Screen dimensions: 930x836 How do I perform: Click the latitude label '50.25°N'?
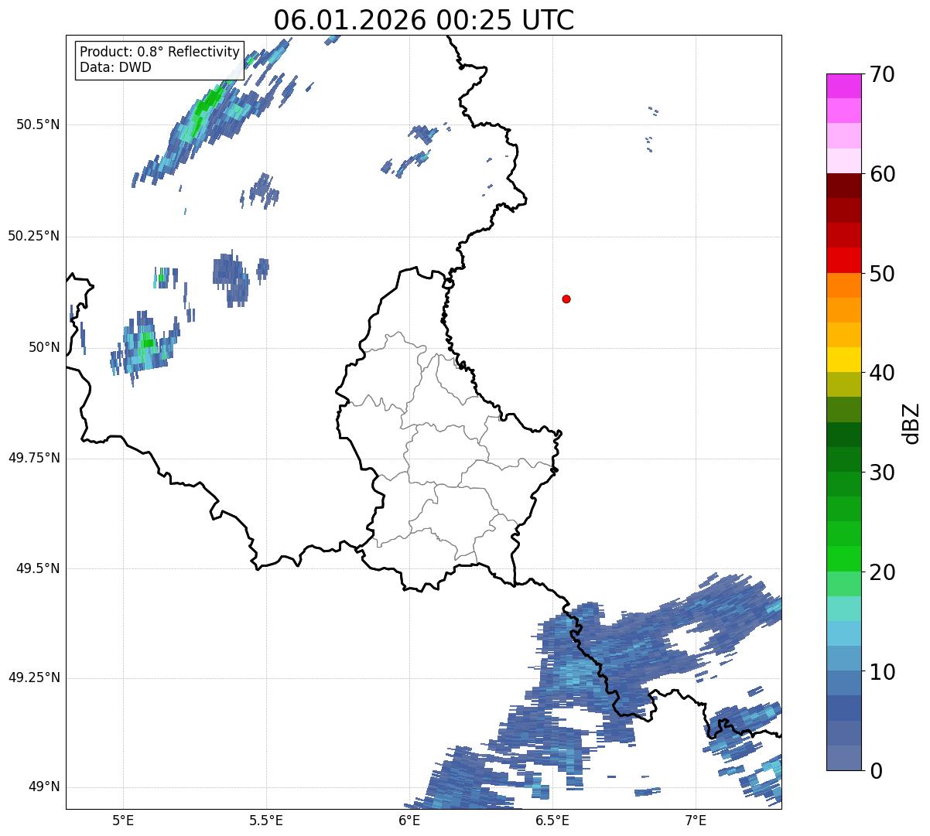tap(33, 236)
